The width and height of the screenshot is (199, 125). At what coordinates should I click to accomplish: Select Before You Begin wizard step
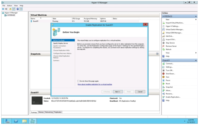coord(63,40)
